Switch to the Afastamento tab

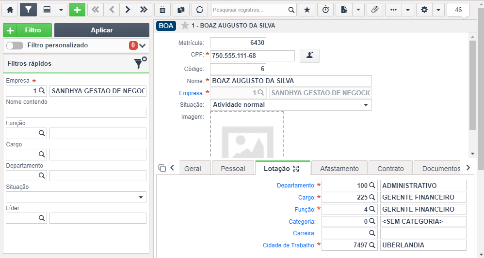tap(339, 169)
